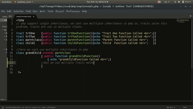Click 'trtOneFunction' on line 4
The width and height of the screenshot is (193, 109).
click(x=78, y=33)
